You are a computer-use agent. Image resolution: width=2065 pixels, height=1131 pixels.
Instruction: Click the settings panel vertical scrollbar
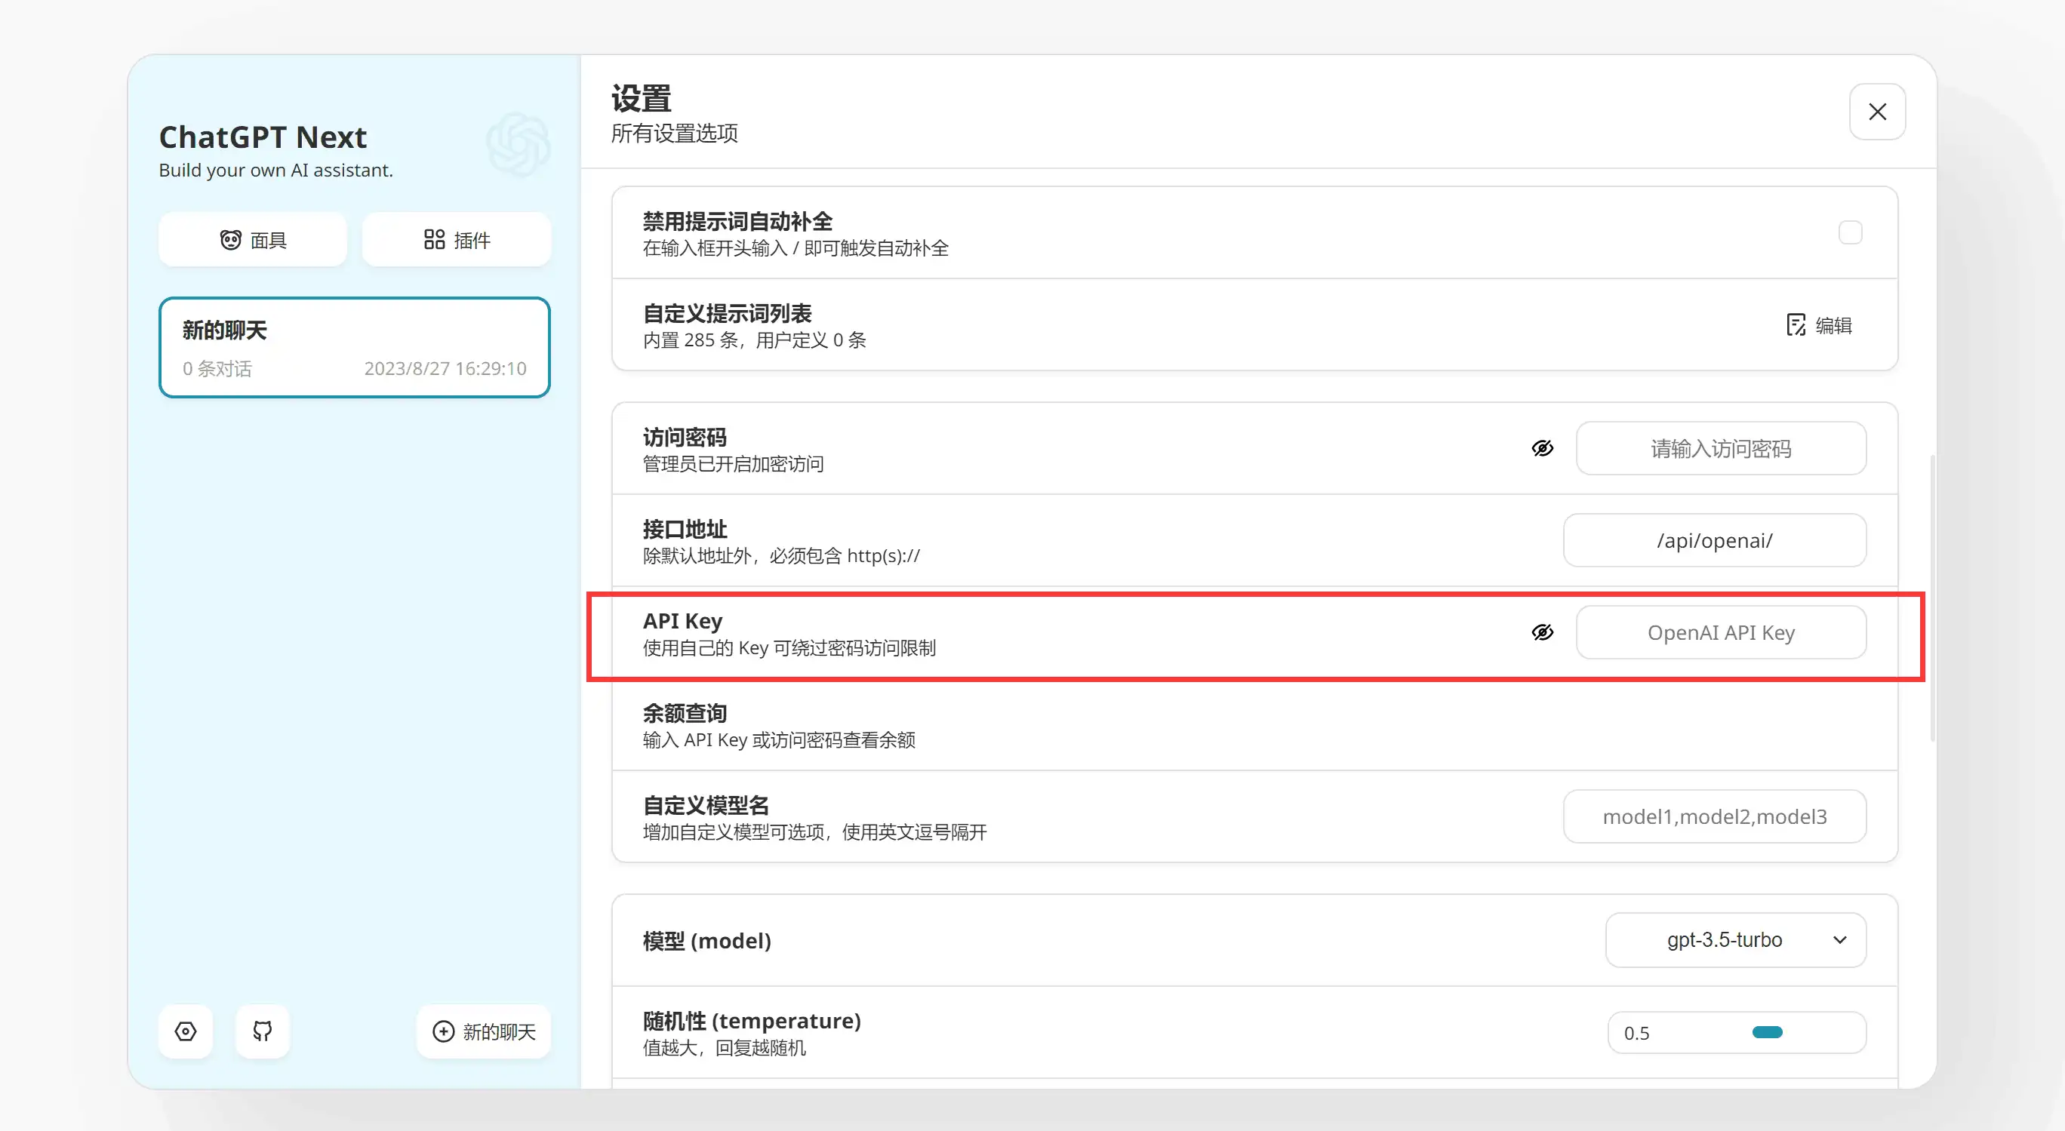coord(1932,598)
